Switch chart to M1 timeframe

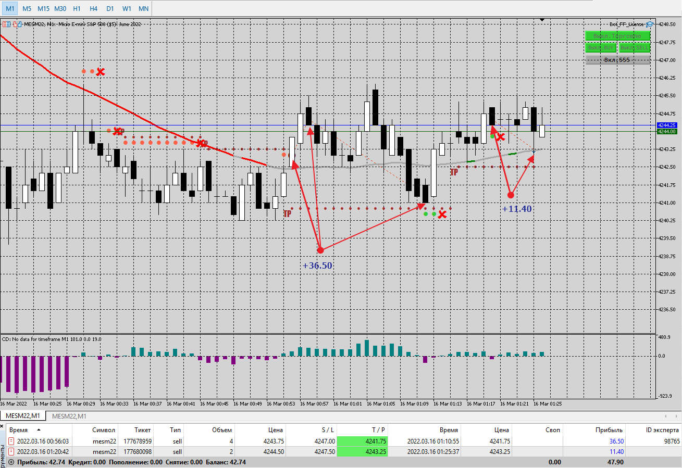click(10, 8)
